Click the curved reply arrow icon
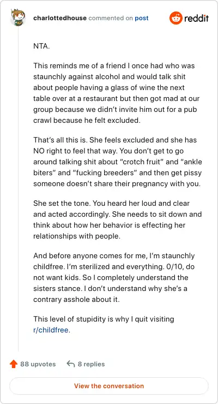This screenshot has height=404, width=218. point(70,364)
